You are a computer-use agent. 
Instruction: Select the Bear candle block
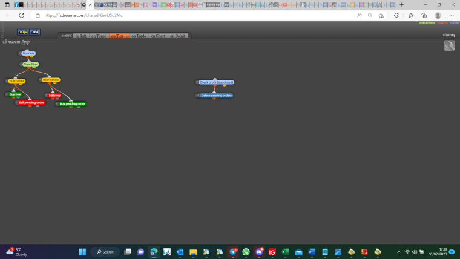tap(51, 80)
